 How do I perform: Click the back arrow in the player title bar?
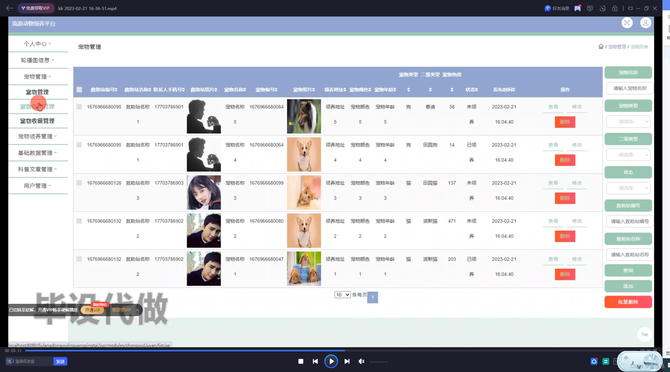10,8
